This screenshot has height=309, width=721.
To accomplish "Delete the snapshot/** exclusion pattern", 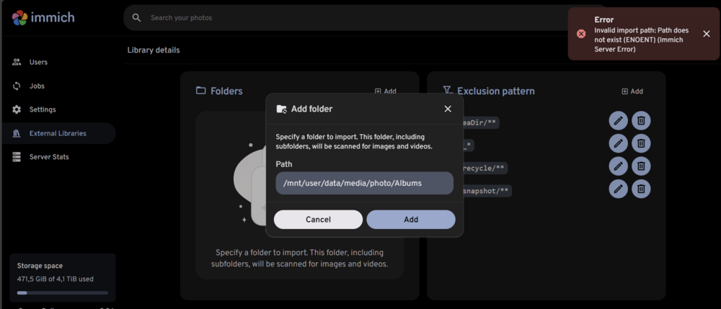I will (641, 189).
